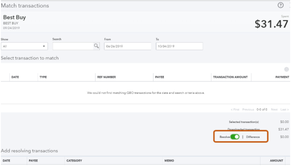Click the MEMO column header
This screenshot has height=166, width=291.
click(169, 161)
